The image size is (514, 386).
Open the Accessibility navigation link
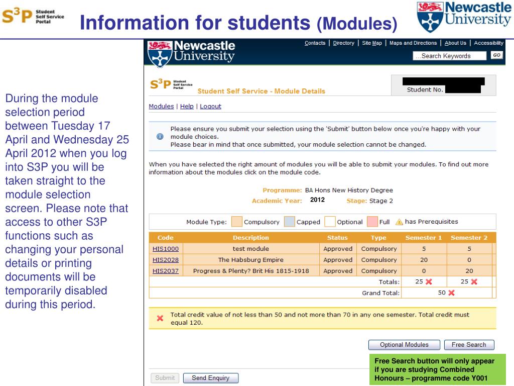pyautogui.click(x=488, y=43)
